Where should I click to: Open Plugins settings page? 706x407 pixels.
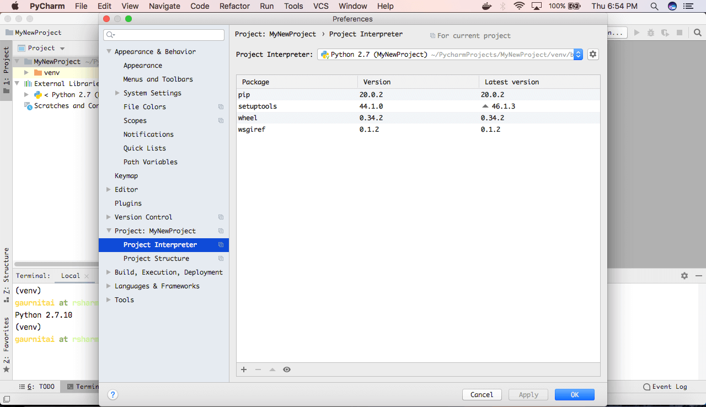tap(128, 203)
